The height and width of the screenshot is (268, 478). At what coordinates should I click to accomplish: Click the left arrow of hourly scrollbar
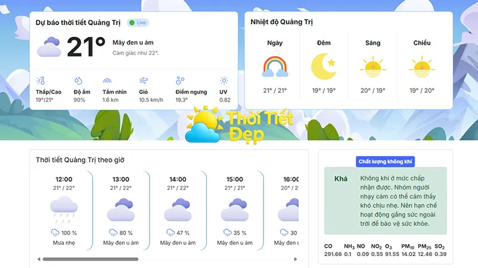(x=38, y=259)
